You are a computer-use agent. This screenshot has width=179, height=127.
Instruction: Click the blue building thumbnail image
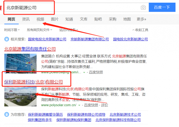point(20,63)
